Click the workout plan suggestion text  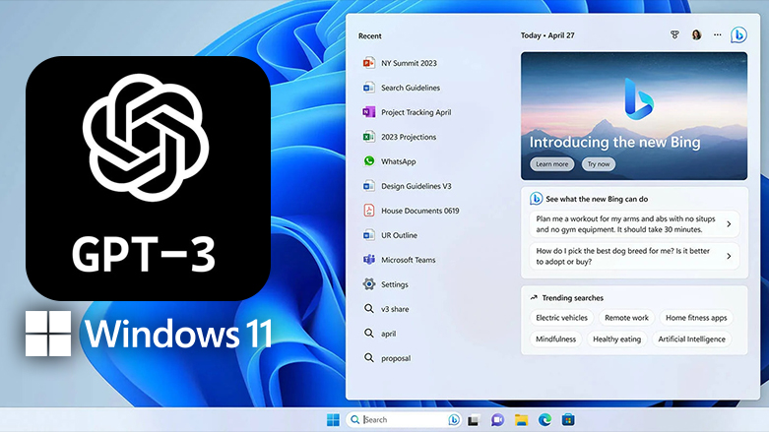tap(626, 224)
